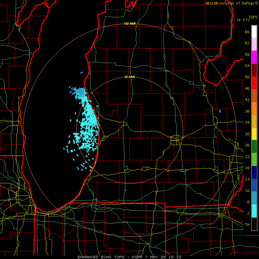Pick the gold legend band
The height and width of the screenshot is (259, 259).
point(254,122)
